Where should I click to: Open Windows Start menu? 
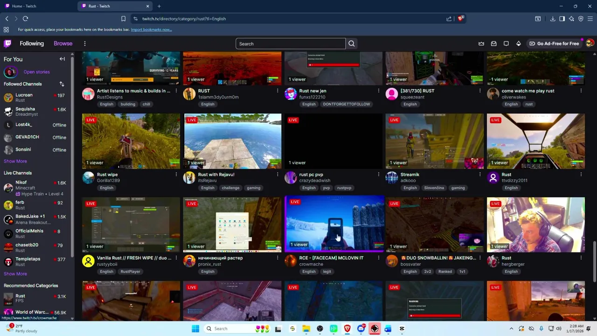point(195,329)
